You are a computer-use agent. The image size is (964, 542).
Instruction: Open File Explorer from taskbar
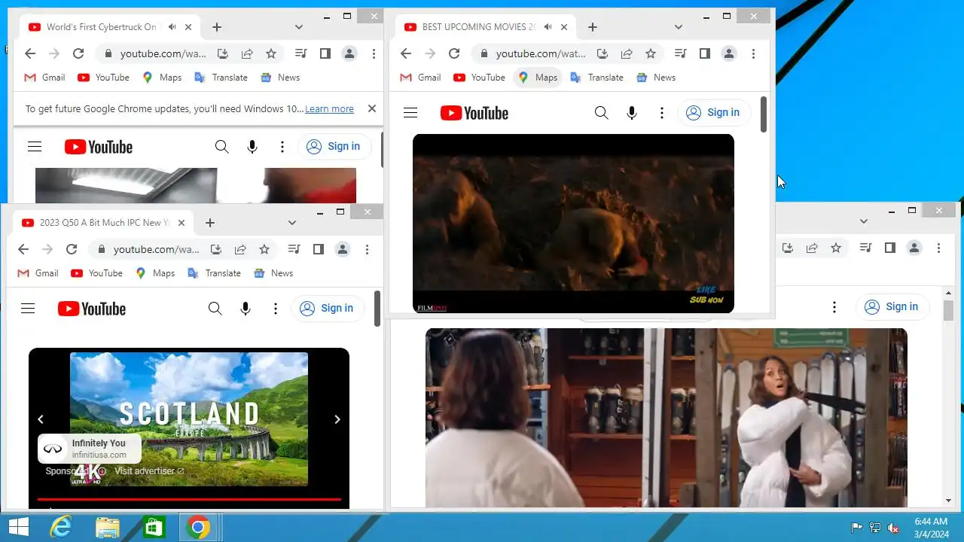107,528
